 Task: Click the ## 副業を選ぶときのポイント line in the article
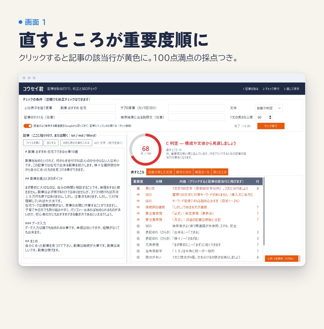44,179
